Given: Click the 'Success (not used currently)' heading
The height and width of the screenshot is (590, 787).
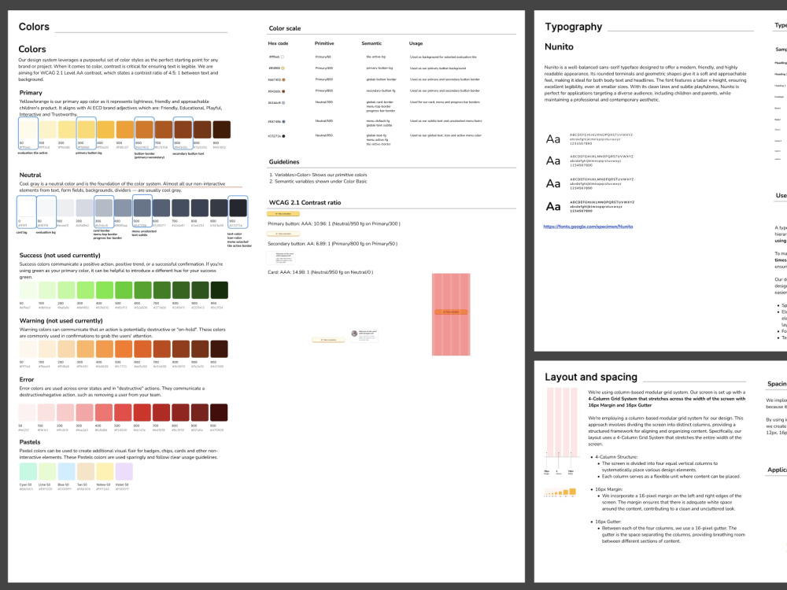Looking at the screenshot, I should pos(60,256).
